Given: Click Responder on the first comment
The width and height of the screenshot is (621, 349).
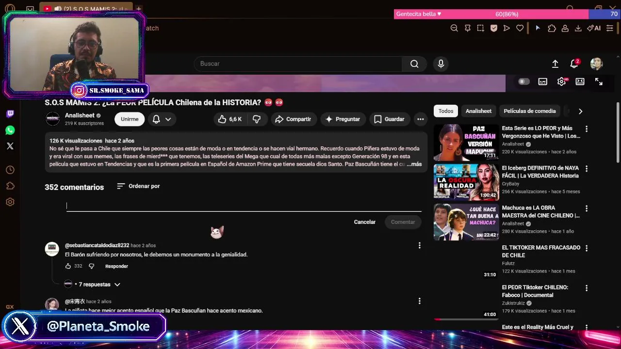Looking at the screenshot, I should coord(116,266).
